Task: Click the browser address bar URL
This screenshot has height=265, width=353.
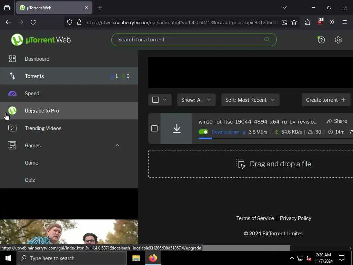Action: (x=181, y=22)
